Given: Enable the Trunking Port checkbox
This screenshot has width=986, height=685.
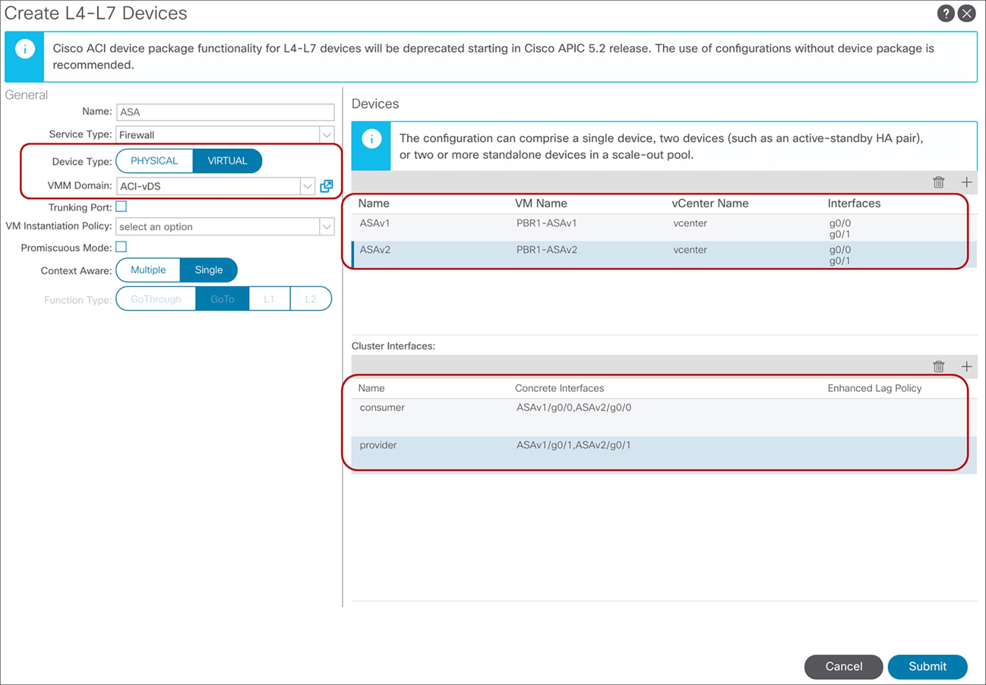Looking at the screenshot, I should [x=121, y=207].
